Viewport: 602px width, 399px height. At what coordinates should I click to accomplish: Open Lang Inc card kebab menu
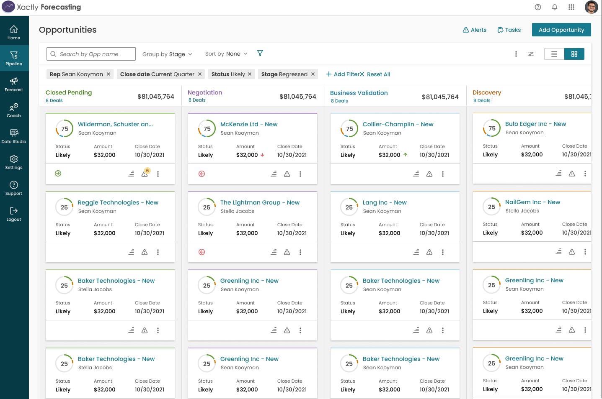(x=443, y=252)
